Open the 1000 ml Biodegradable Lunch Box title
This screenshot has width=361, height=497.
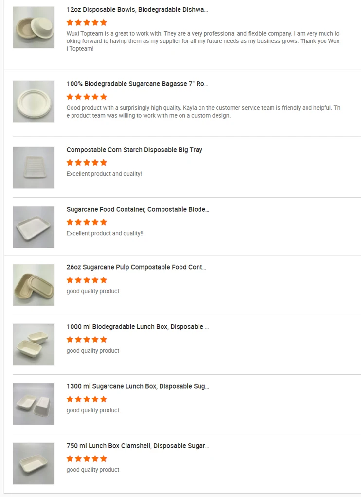pos(138,327)
